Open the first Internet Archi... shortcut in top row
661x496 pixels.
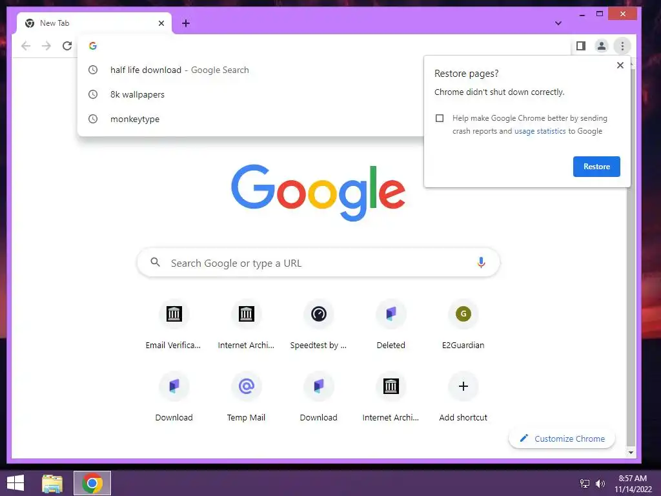coord(246,325)
